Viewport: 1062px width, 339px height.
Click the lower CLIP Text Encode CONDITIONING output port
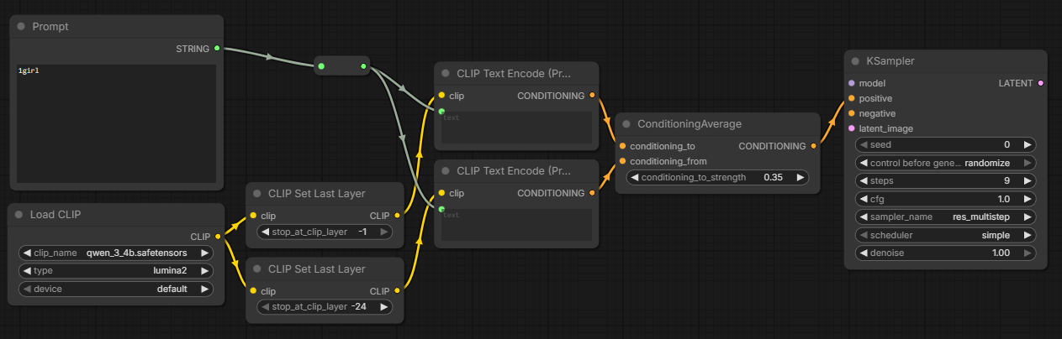pyautogui.click(x=592, y=193)
